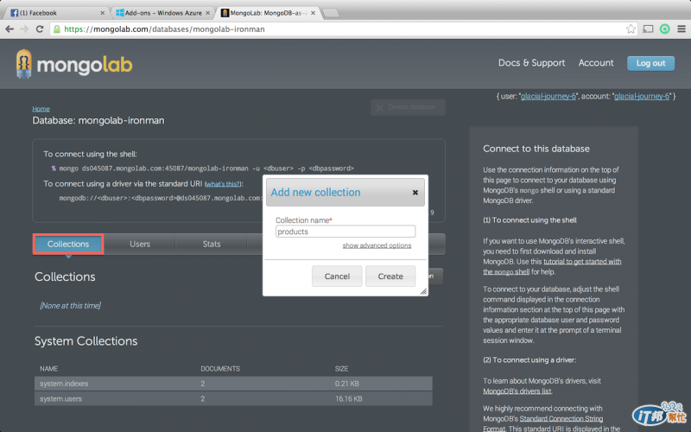The width and height of the screenshot is (691, 432).
Task: Click the account glacial-journey-6 link
Action: (x=642, y=96)
